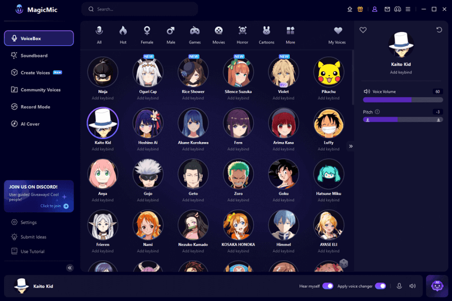Expand the More categories menu
Viewport: 452px width, 301px height.
[x=290, y=35]
